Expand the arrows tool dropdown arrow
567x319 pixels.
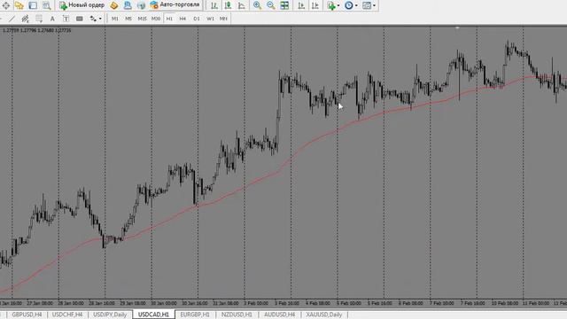[x=100, y=19]
